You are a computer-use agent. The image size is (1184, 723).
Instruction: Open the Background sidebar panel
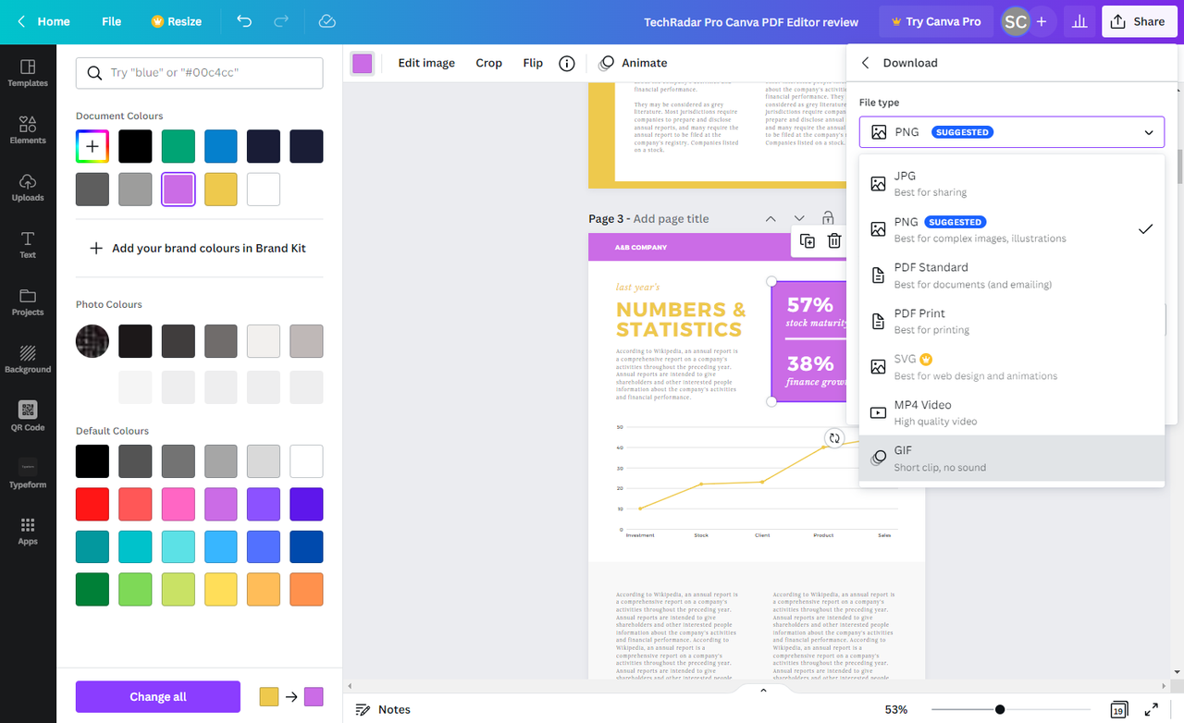[x=28, y=360]
